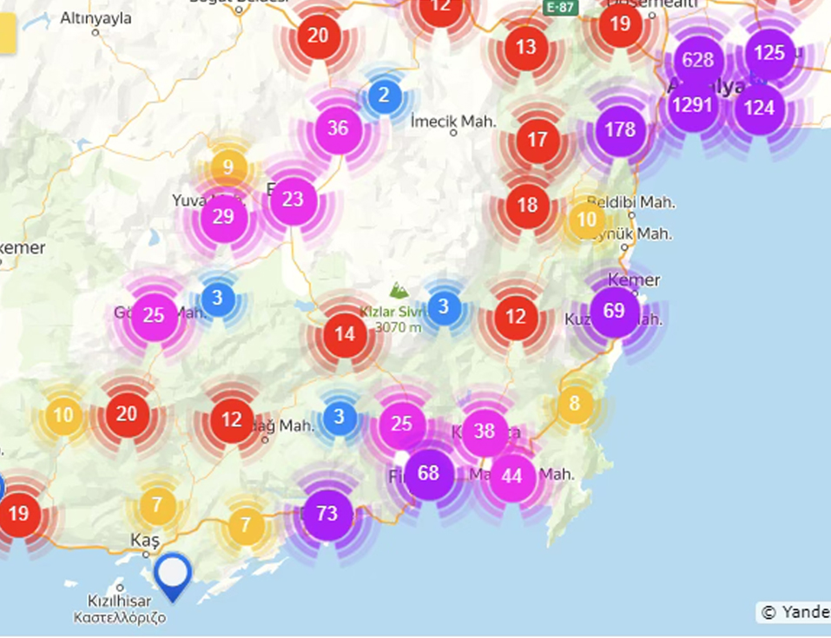
Task: Select the pink 44 cluster marker
Action: (512, 476)
